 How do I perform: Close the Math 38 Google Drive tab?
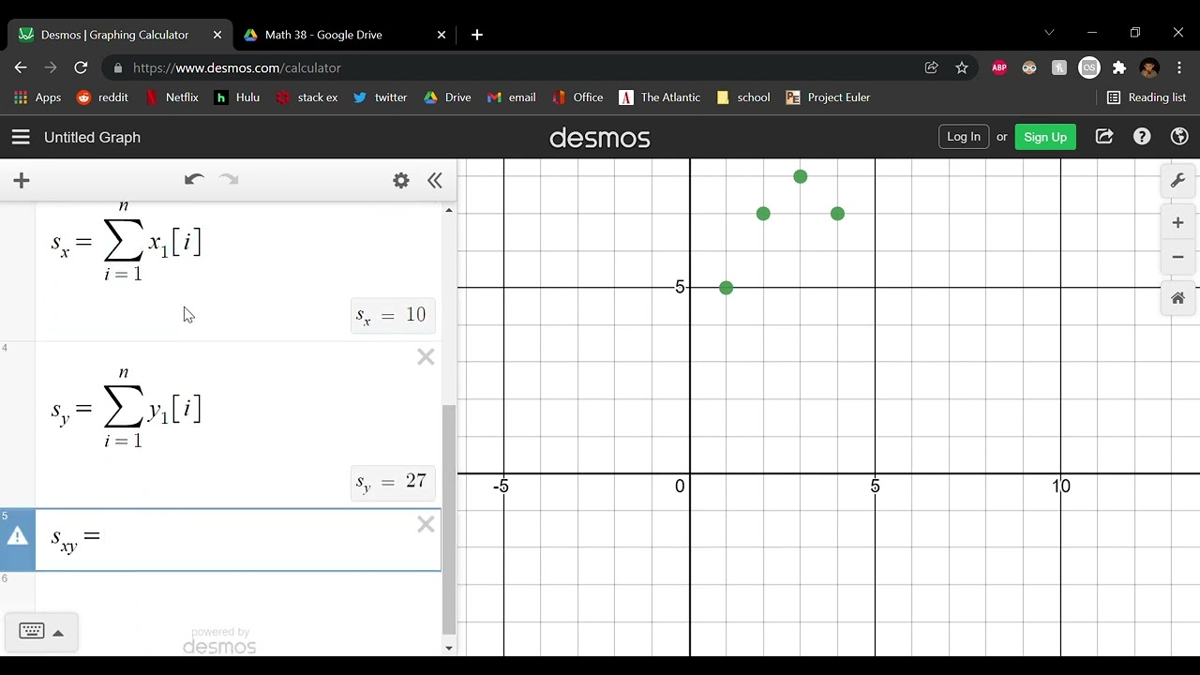click(x=442, y=35)
